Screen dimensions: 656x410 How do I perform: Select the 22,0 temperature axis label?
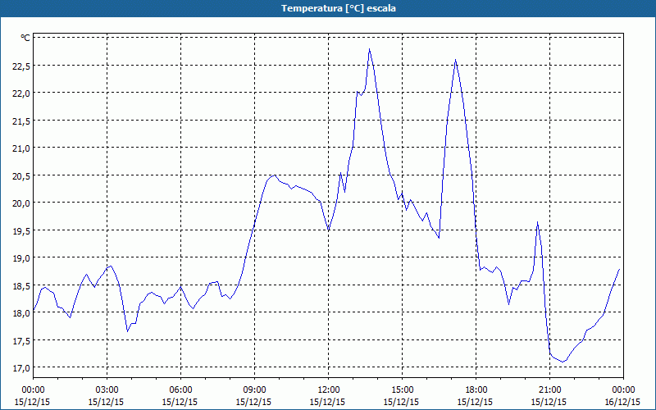point(21,93)
